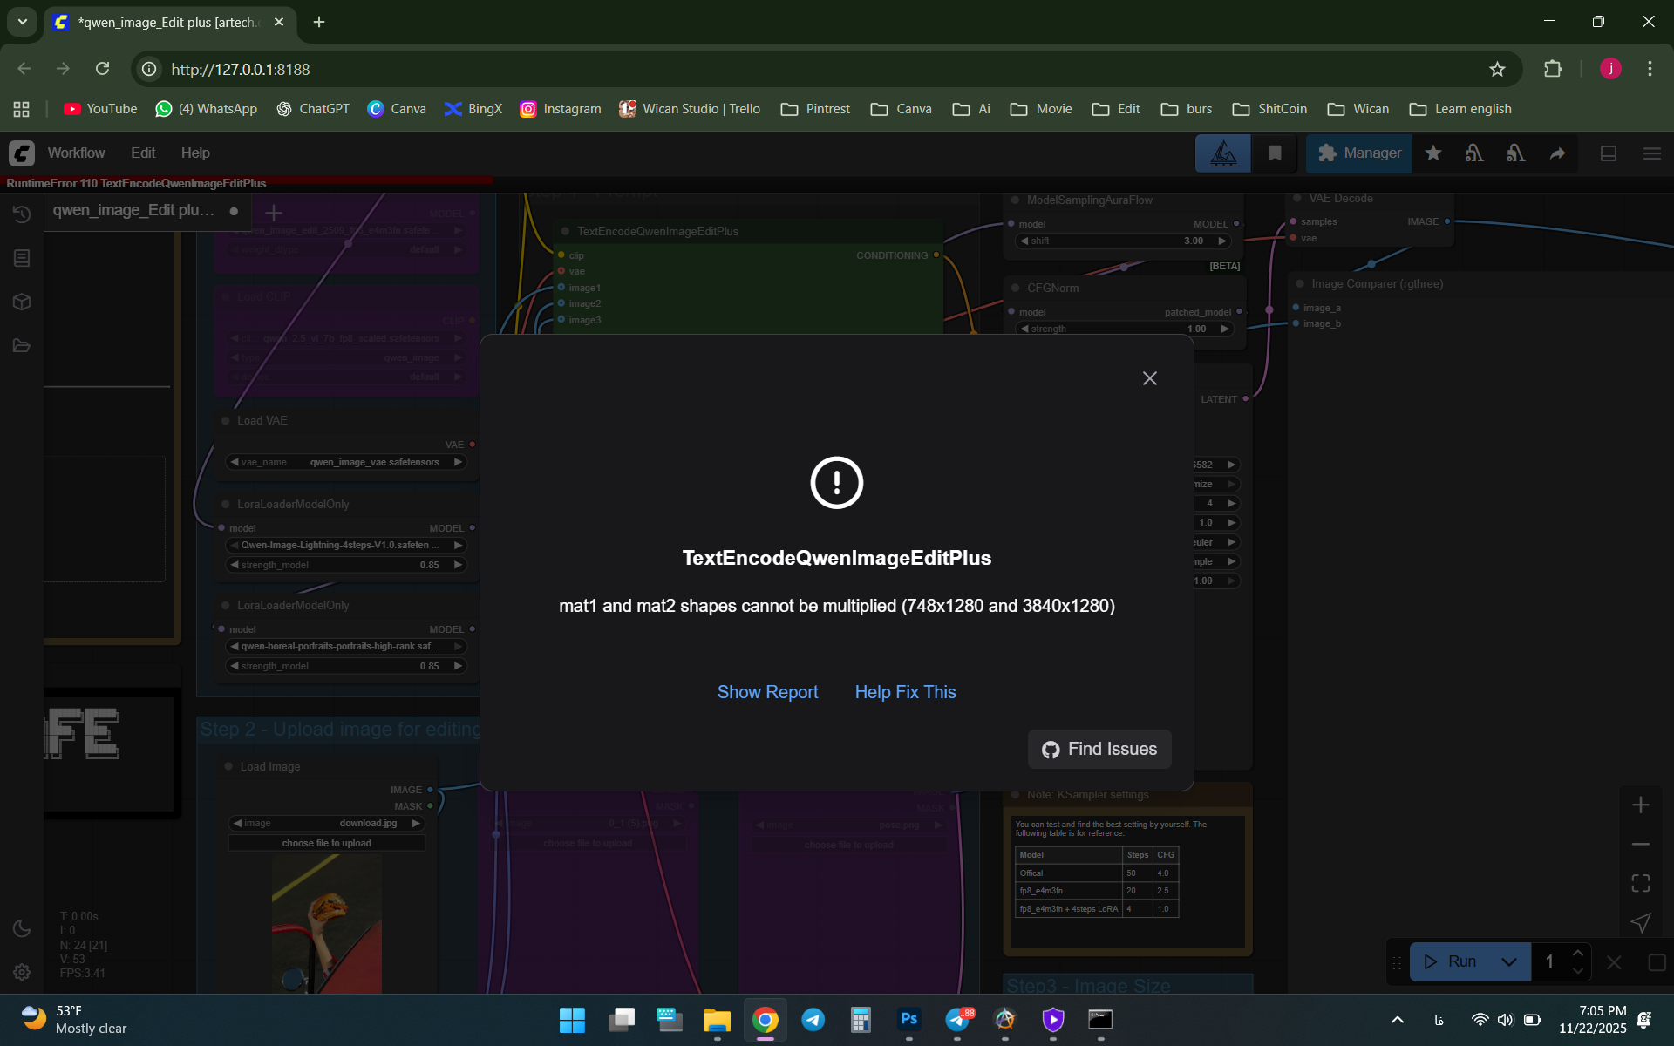The height and width of the screenshot is (1046, 1674).
Task: Click the Show Report link
Action: click(767, 692)
